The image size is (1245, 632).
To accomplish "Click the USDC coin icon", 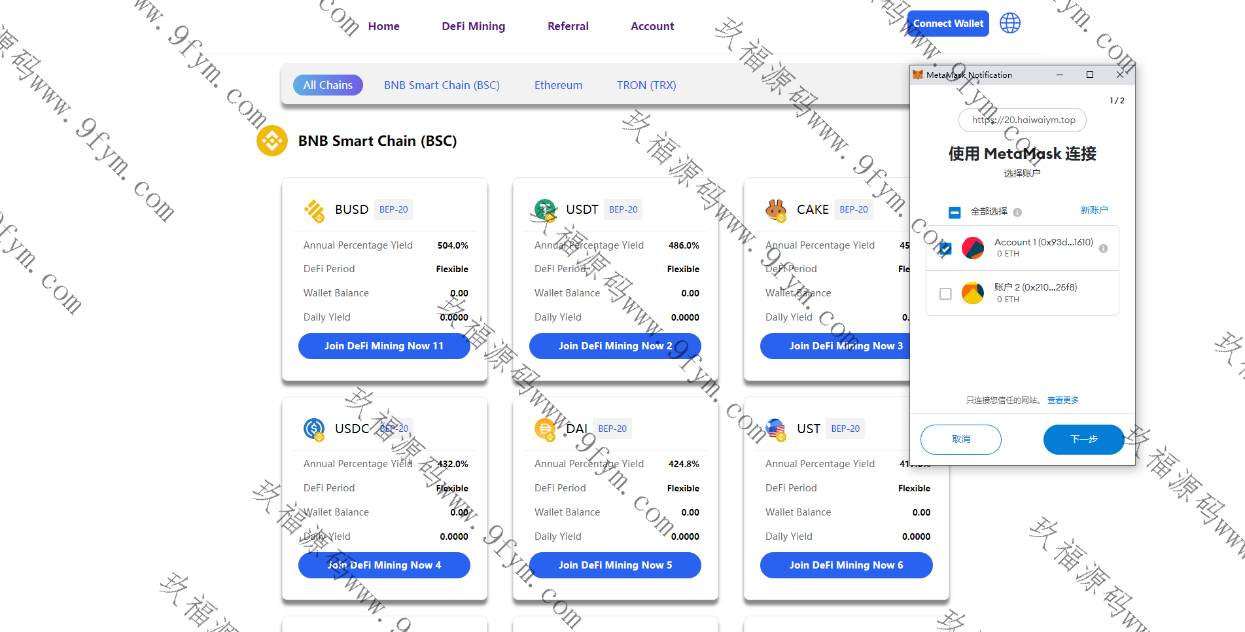I will [x=314, y=429].
